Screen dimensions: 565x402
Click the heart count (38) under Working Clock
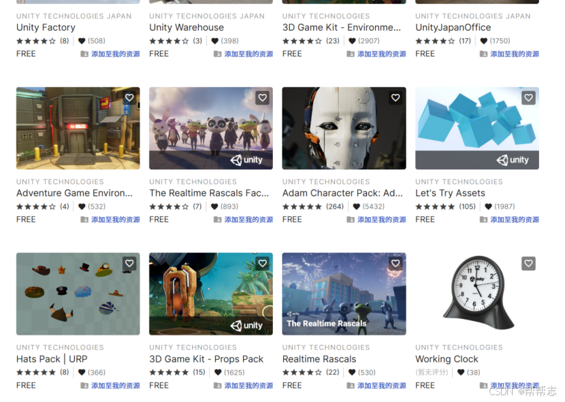point(469,373)
